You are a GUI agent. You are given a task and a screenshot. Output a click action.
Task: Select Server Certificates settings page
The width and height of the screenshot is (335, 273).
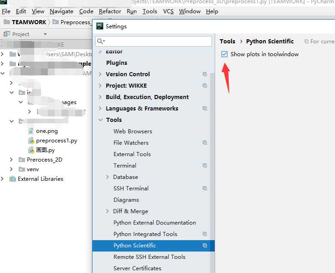[137, 268]
